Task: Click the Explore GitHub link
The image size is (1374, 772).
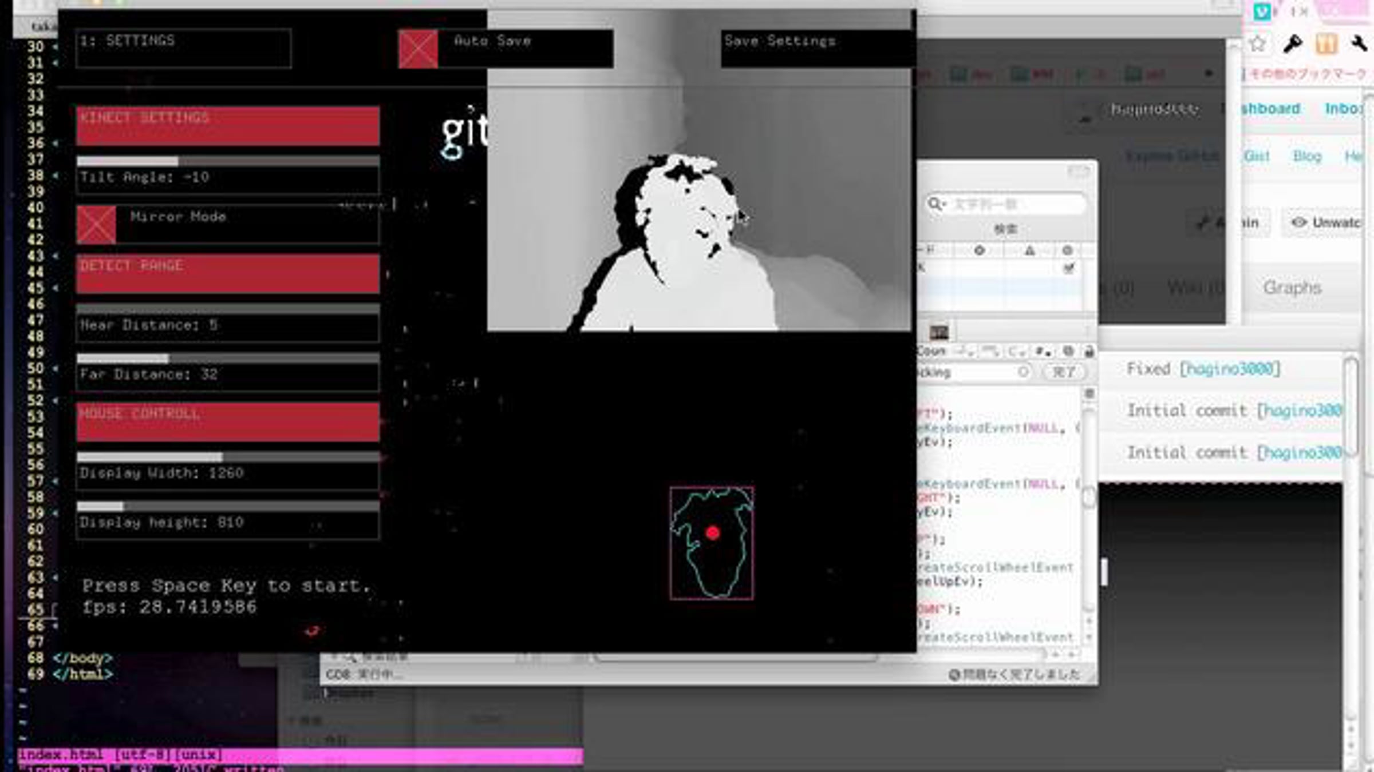Action: pyautogui.click(x=1172, y=156)
